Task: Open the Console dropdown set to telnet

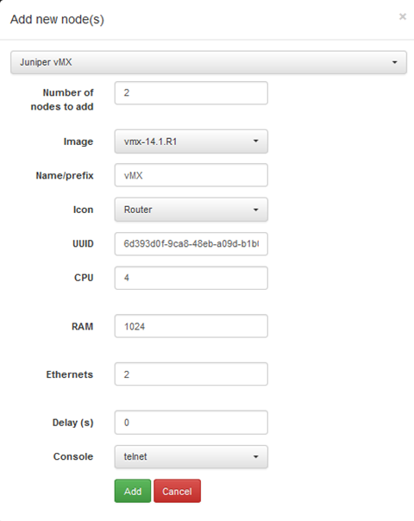Action: 191,457
